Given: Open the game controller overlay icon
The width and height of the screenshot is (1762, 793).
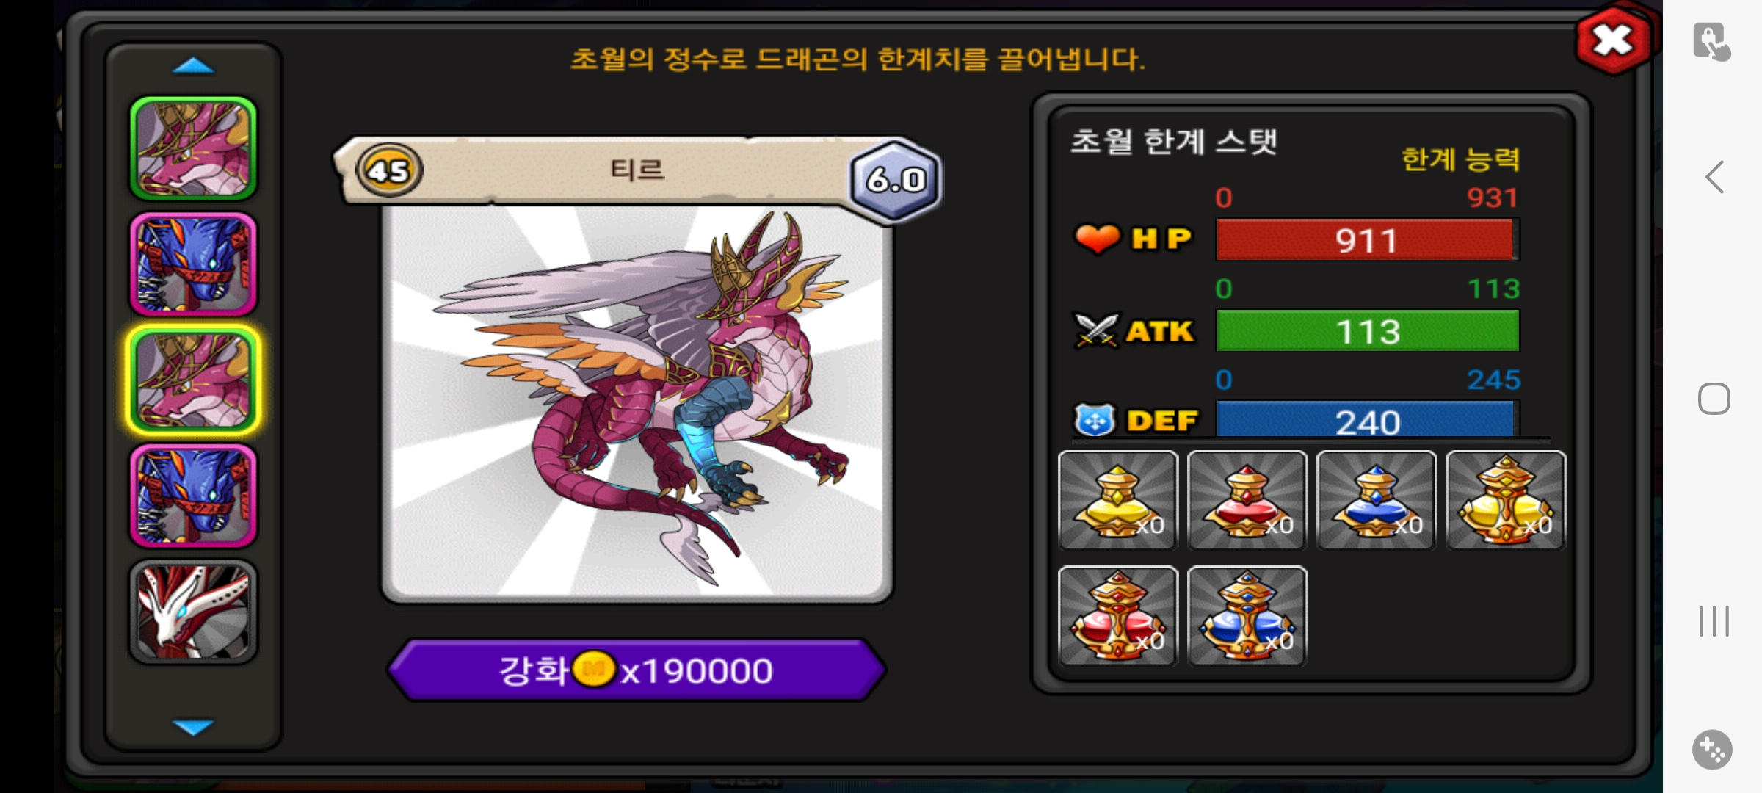Looking at the screenshot, I should tap(1712, 750).
